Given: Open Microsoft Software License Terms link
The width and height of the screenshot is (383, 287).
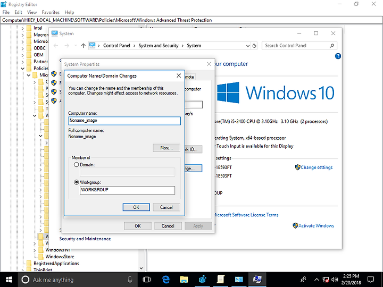Looking at the screenshot, I should click(245, 215).
